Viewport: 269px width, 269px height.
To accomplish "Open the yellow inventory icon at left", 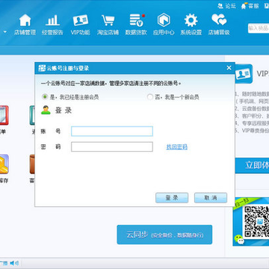I will 4,164.
